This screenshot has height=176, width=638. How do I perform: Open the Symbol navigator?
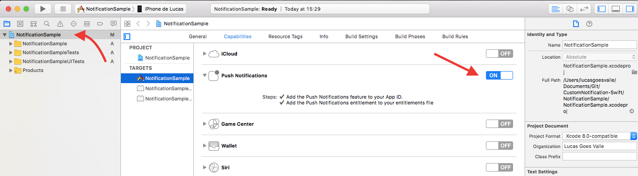coord(33,24)
